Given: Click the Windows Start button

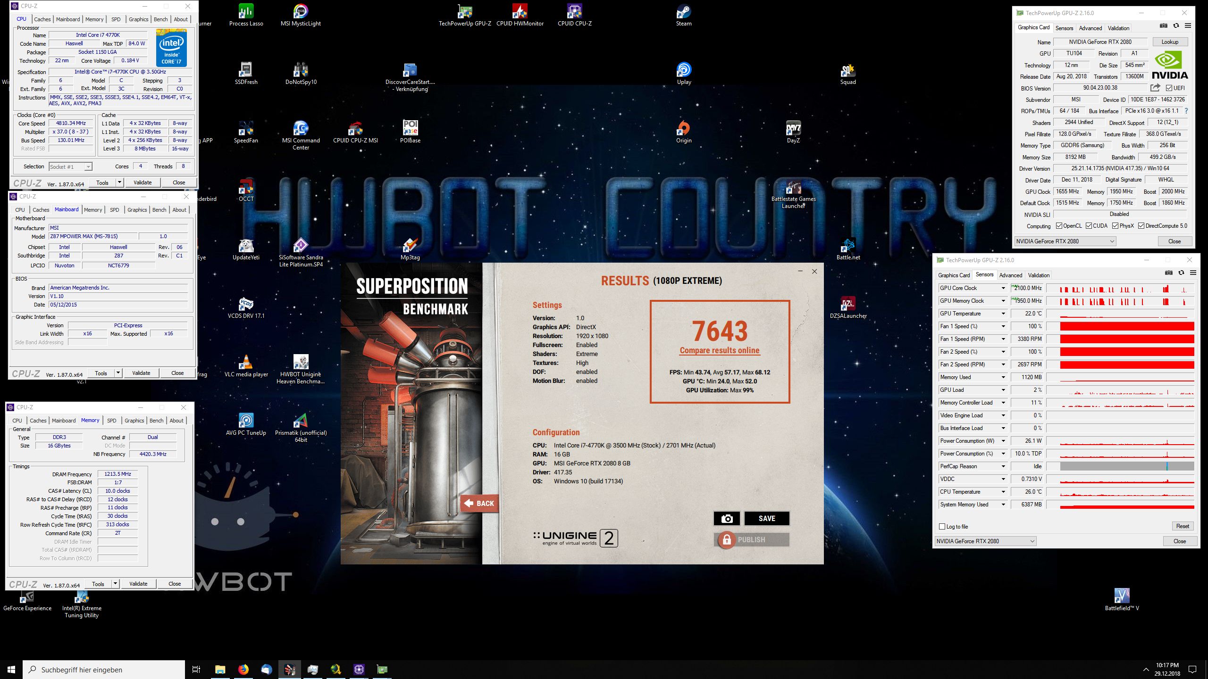Looking at the screenshot, I should (11, 669).
